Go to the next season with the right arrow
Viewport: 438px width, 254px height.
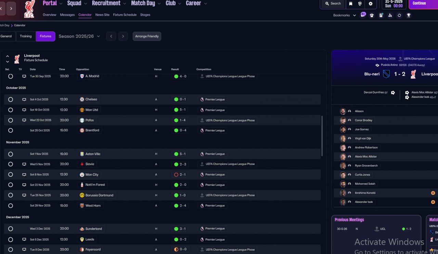[123, 36]
